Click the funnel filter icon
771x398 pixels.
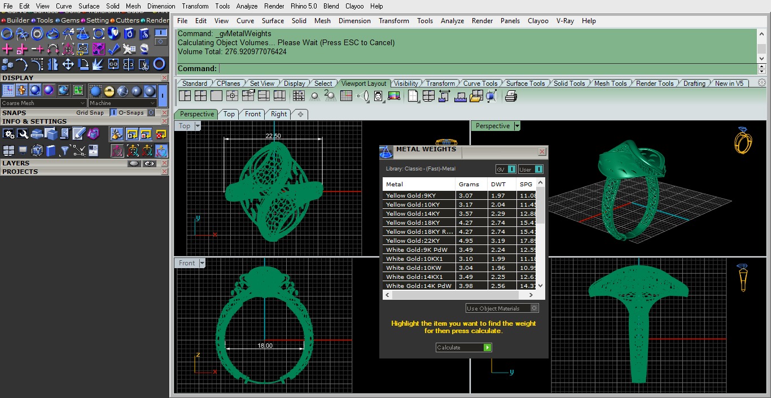point(64,150)
